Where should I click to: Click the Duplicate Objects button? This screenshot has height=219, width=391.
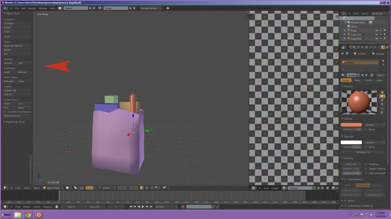tap(17, 46)
